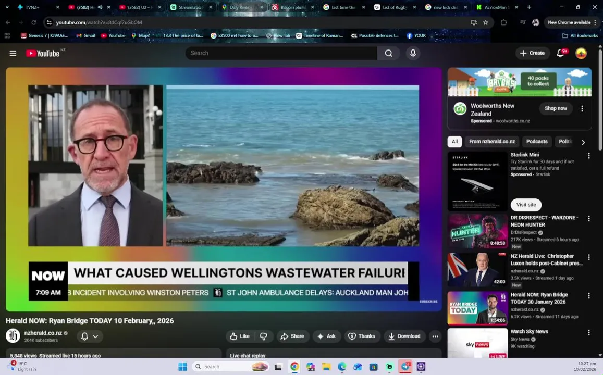Show next filter chips with arrow

[583, 142]
